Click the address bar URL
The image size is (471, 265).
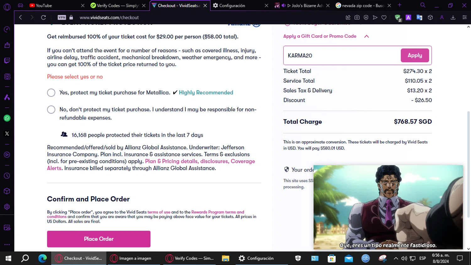coord(109,18)
